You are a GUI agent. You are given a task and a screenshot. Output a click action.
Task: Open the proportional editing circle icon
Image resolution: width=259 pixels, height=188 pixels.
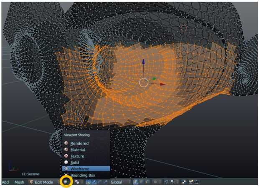[x=155, y=182]
